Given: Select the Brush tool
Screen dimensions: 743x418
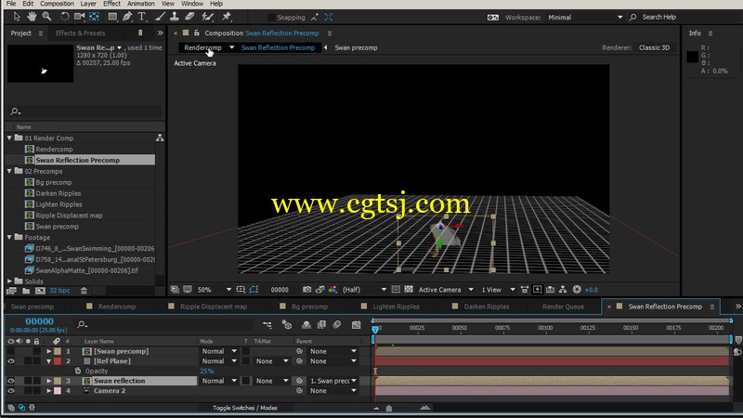Looking at the screenshot, I should [160, 17].
